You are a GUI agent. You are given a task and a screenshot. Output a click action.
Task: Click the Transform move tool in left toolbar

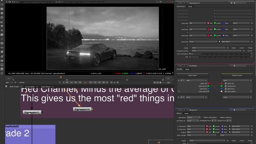click(x=2, y=30)
